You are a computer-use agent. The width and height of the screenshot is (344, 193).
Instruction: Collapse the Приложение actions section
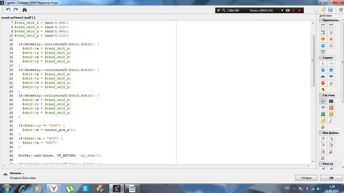coord(320,20)
